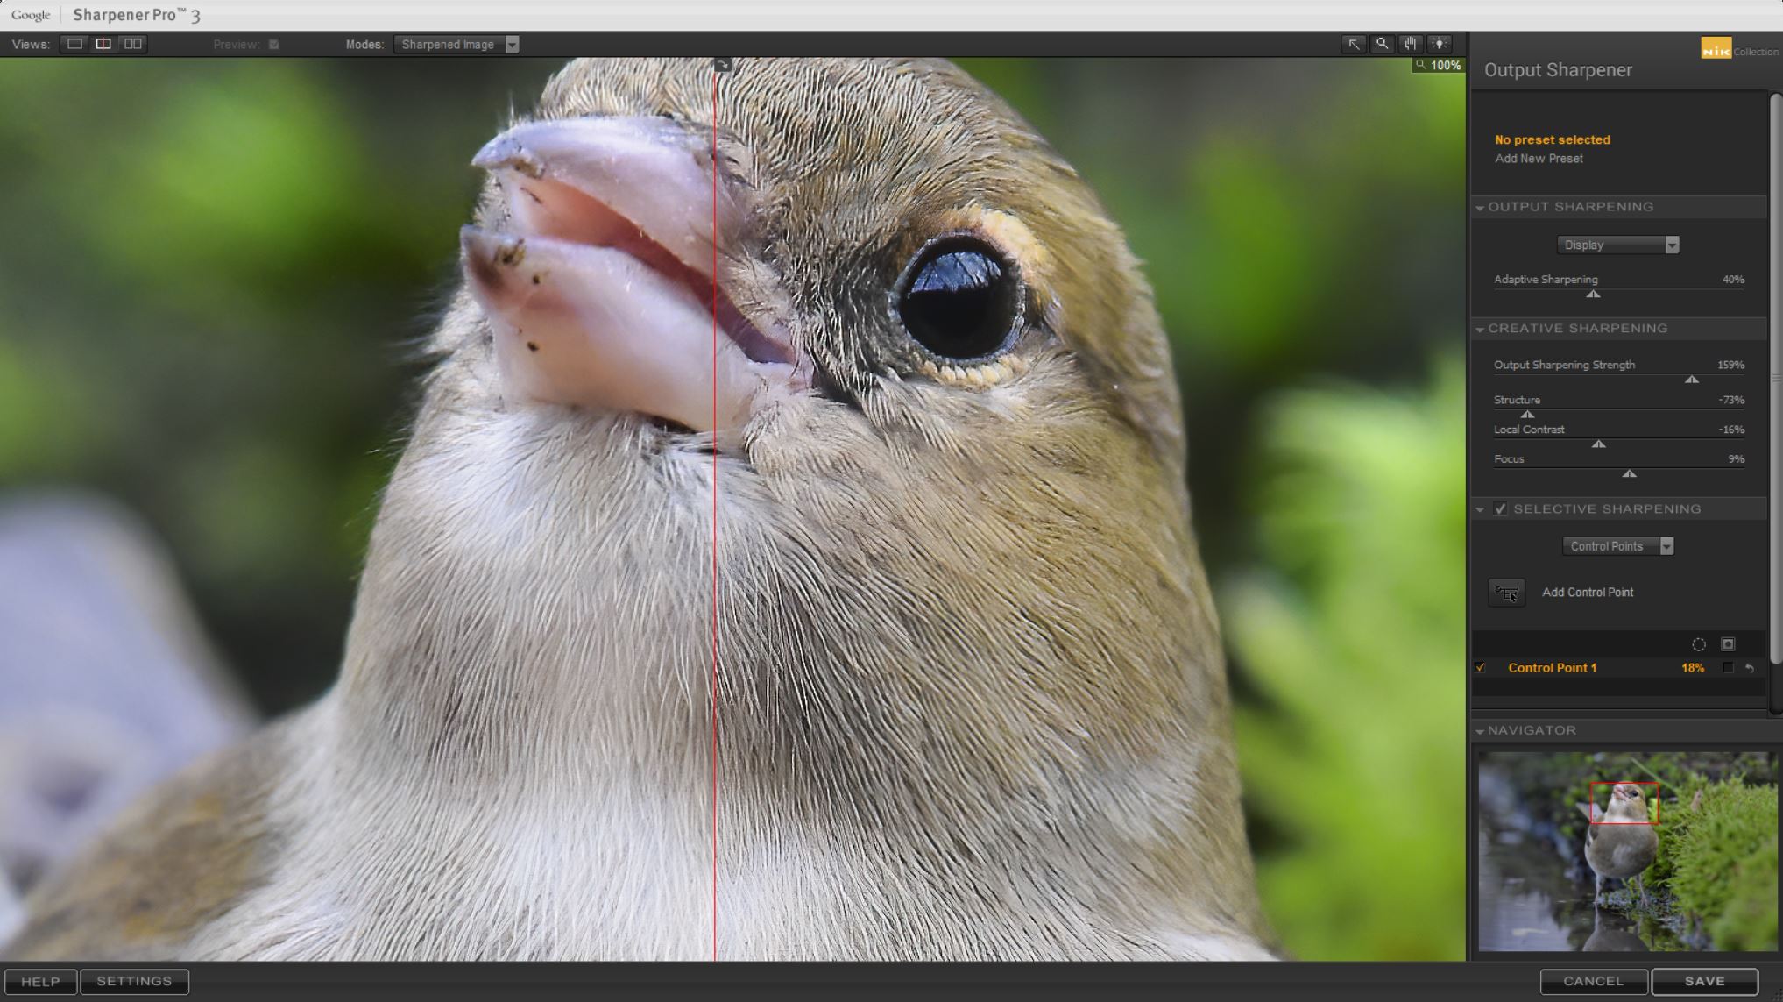Viewport: 1783px width, 1002px height.
Task: Switch to split preview view
Action: pyautogui.click(x=103, y=44)
